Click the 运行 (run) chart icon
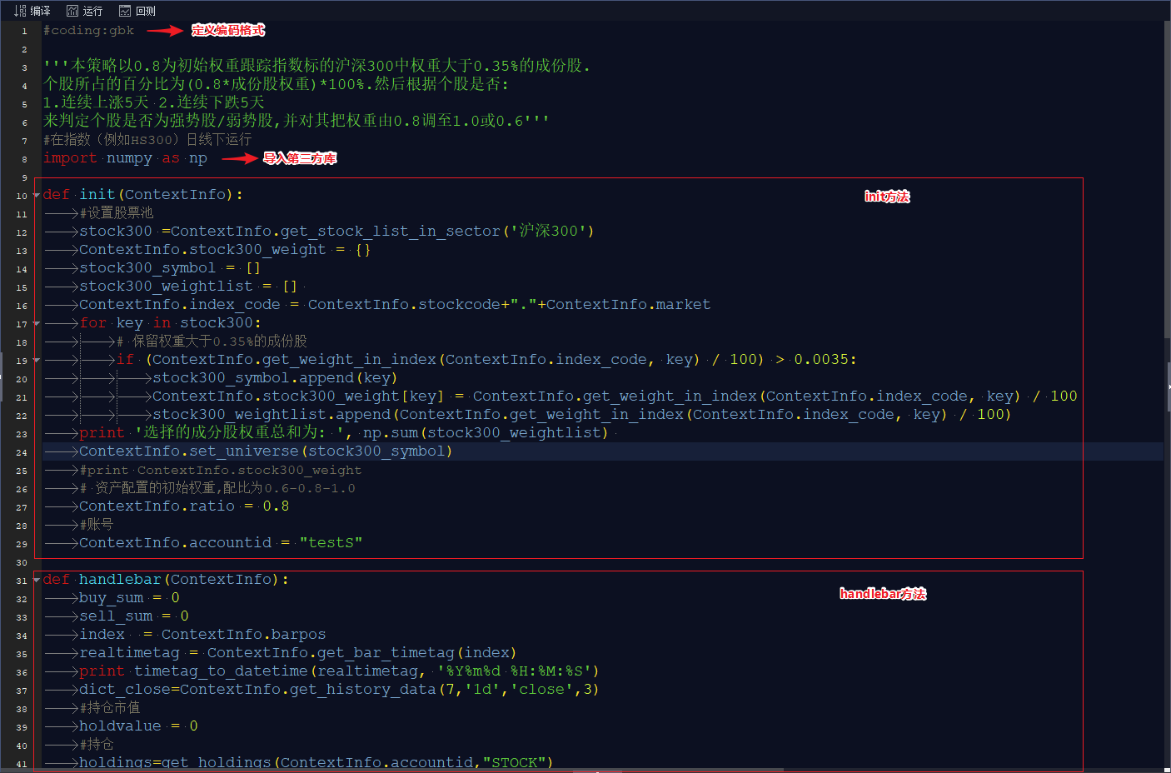This screenshot has height=773, width=1171. click(x=72, y=11)
